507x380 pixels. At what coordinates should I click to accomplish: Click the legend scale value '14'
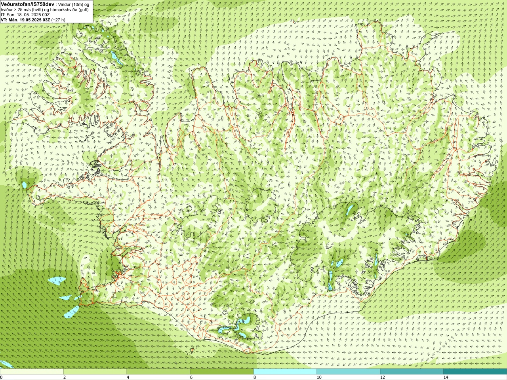click(446, 378)
